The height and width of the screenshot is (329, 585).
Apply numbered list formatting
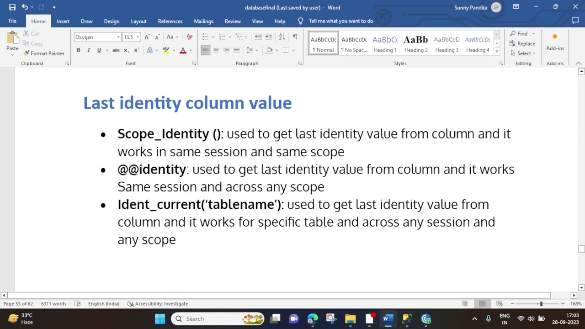coord(223,37)
